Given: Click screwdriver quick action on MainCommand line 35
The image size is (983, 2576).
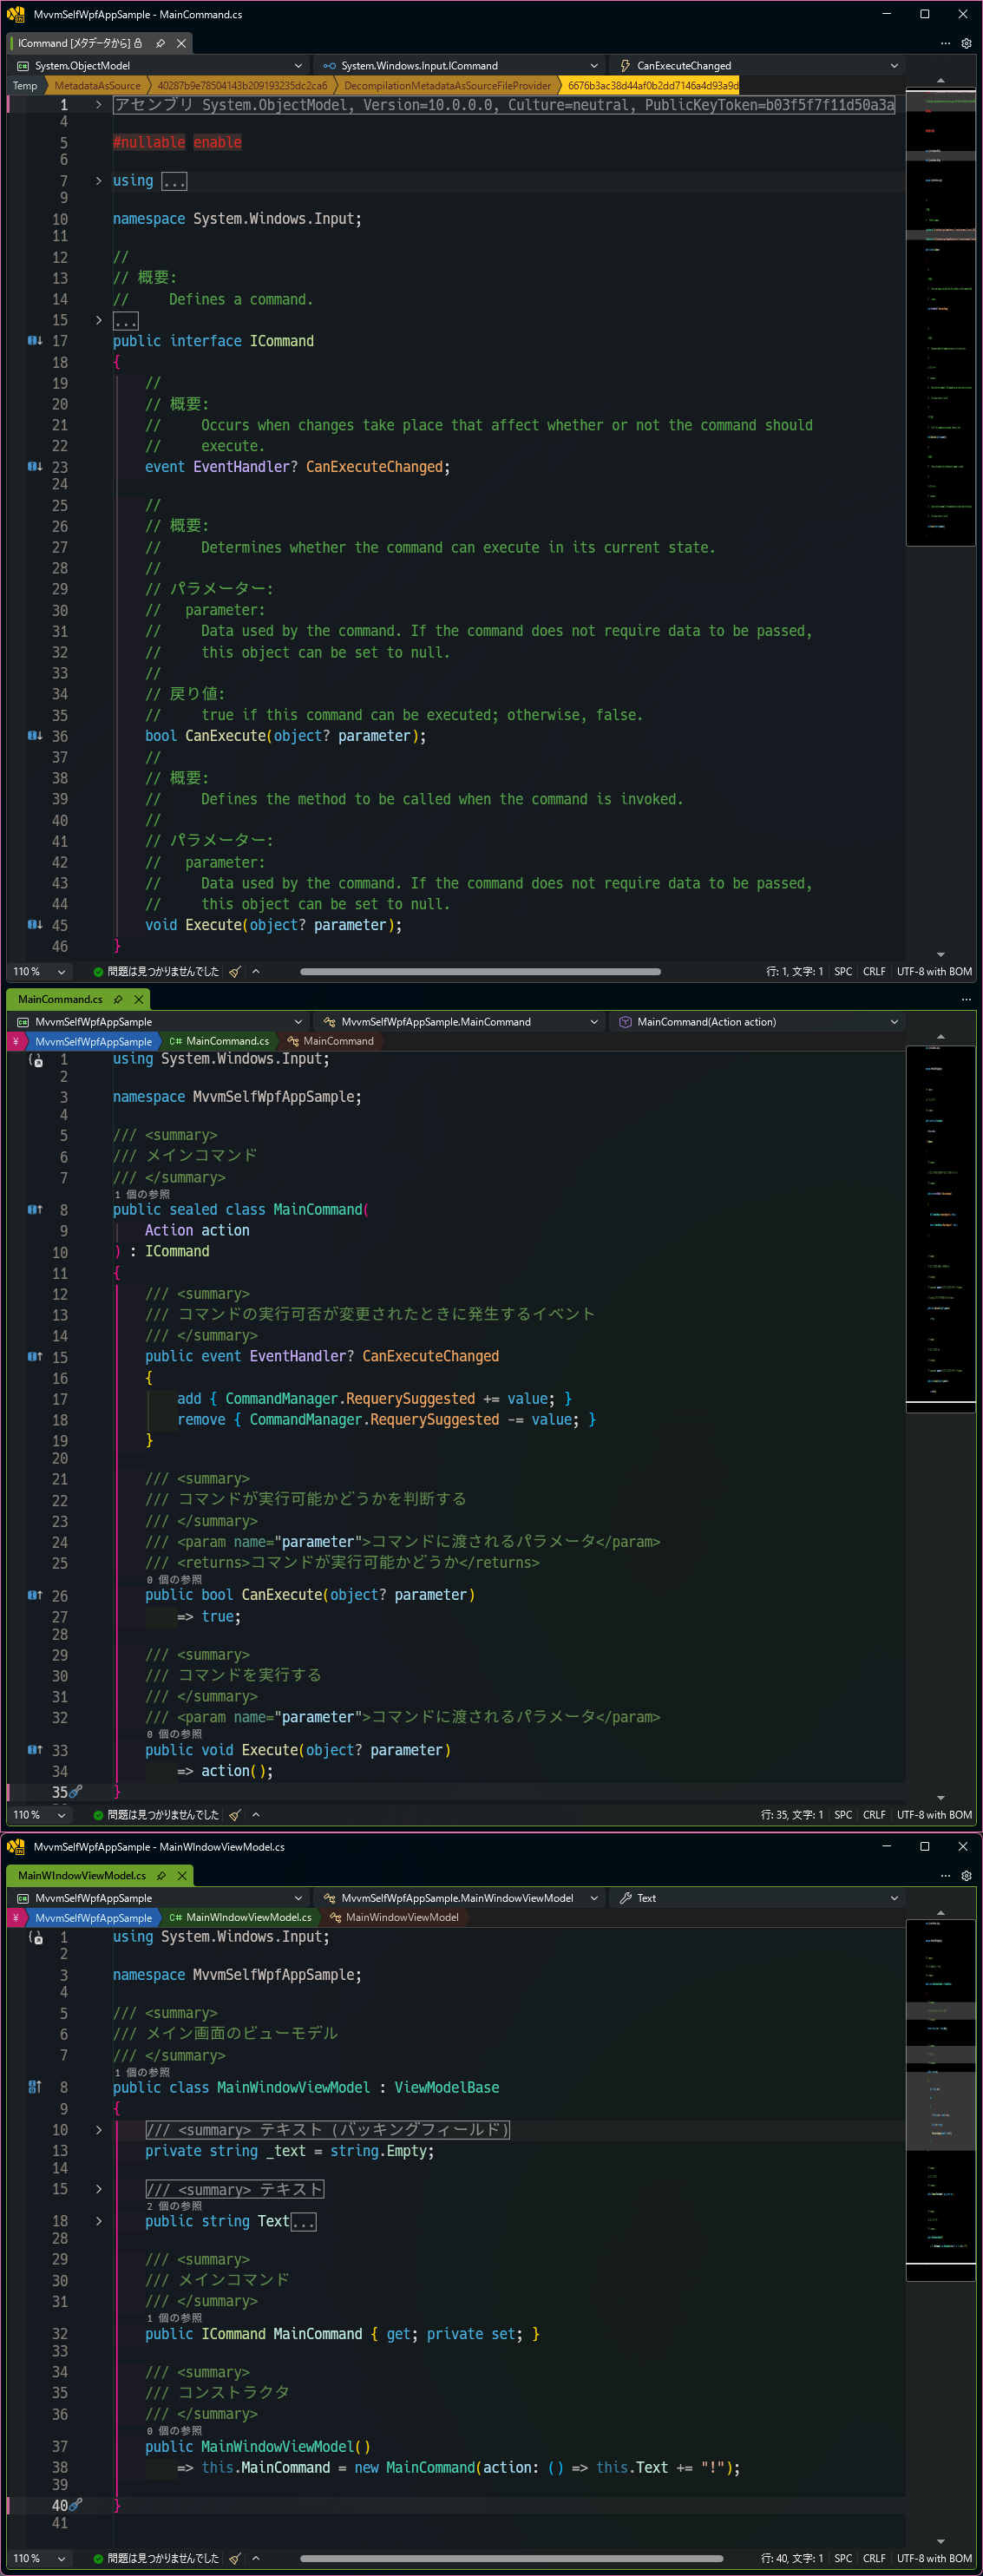Looking at the screenshot, I should (x=76, y=1791).
